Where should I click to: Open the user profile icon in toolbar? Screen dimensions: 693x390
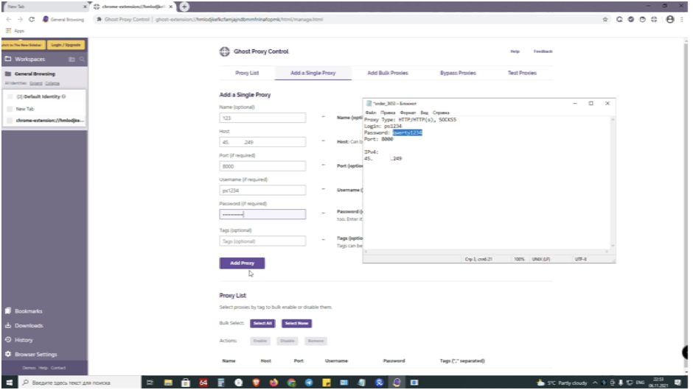tap(669, 19)
